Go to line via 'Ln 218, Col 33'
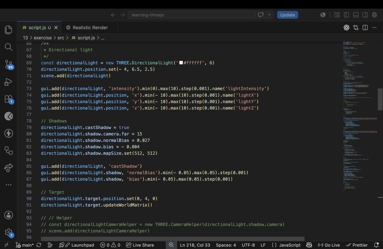 195,245
